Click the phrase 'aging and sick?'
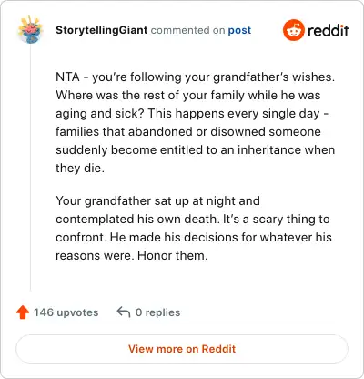Viewport: 364px width, 379px height. [100, 114]
